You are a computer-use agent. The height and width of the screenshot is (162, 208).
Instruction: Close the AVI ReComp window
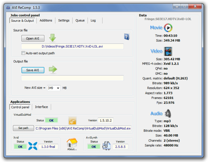195,6
